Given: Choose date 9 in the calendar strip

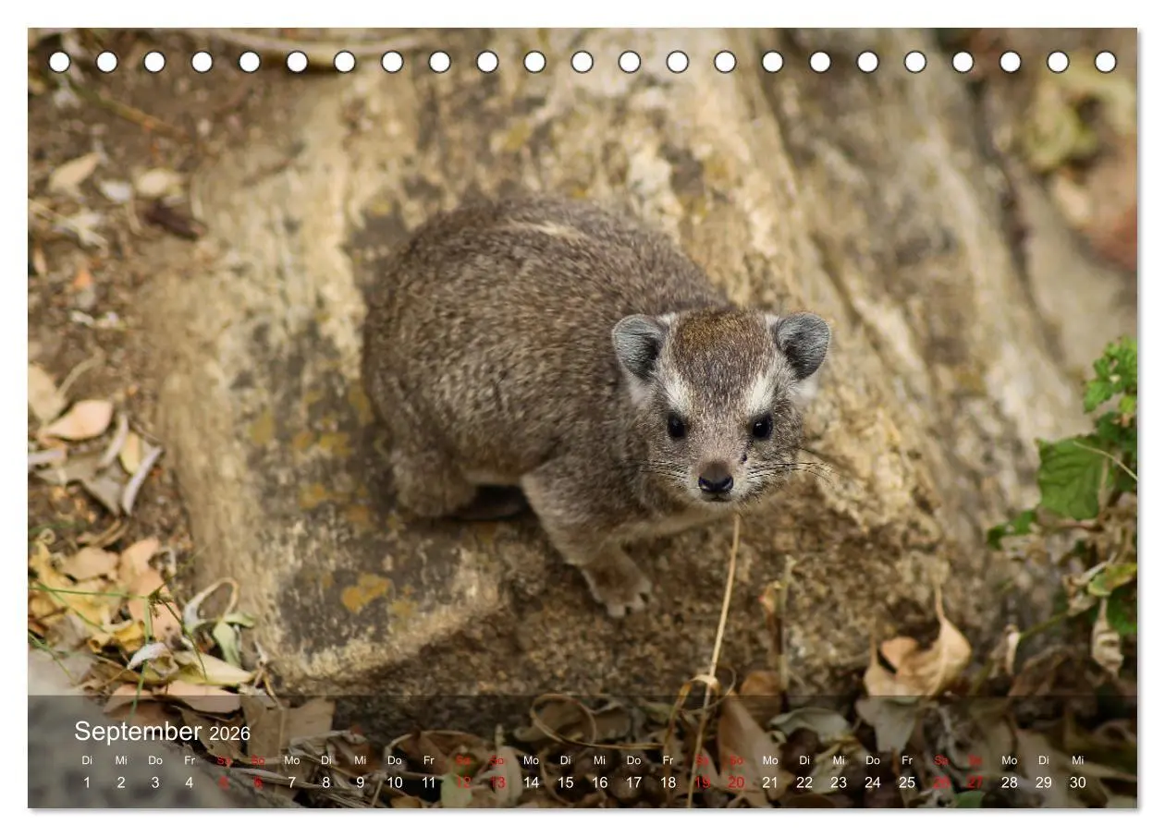Looking at the screenshot, I should tap(361, 782).
